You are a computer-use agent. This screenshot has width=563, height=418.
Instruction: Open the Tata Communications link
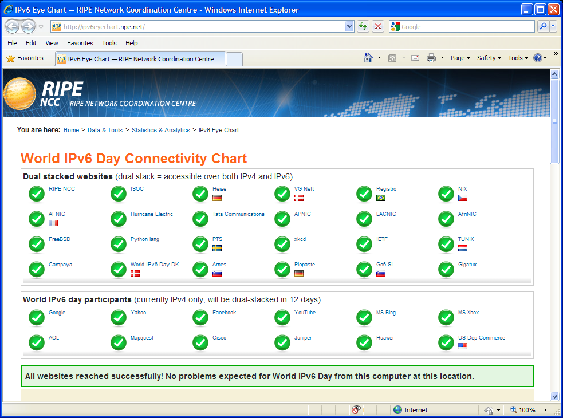pyautogui.click(x=238, y=214)
